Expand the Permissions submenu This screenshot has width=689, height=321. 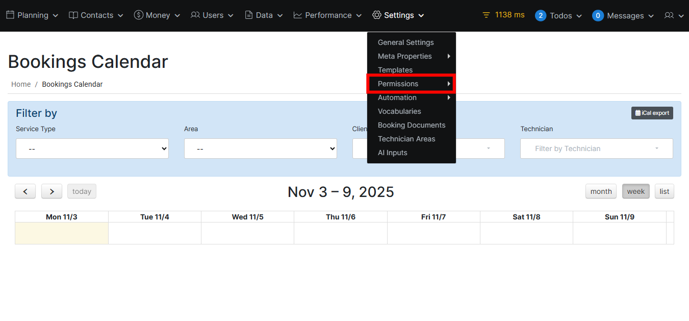tap(411, 84)
